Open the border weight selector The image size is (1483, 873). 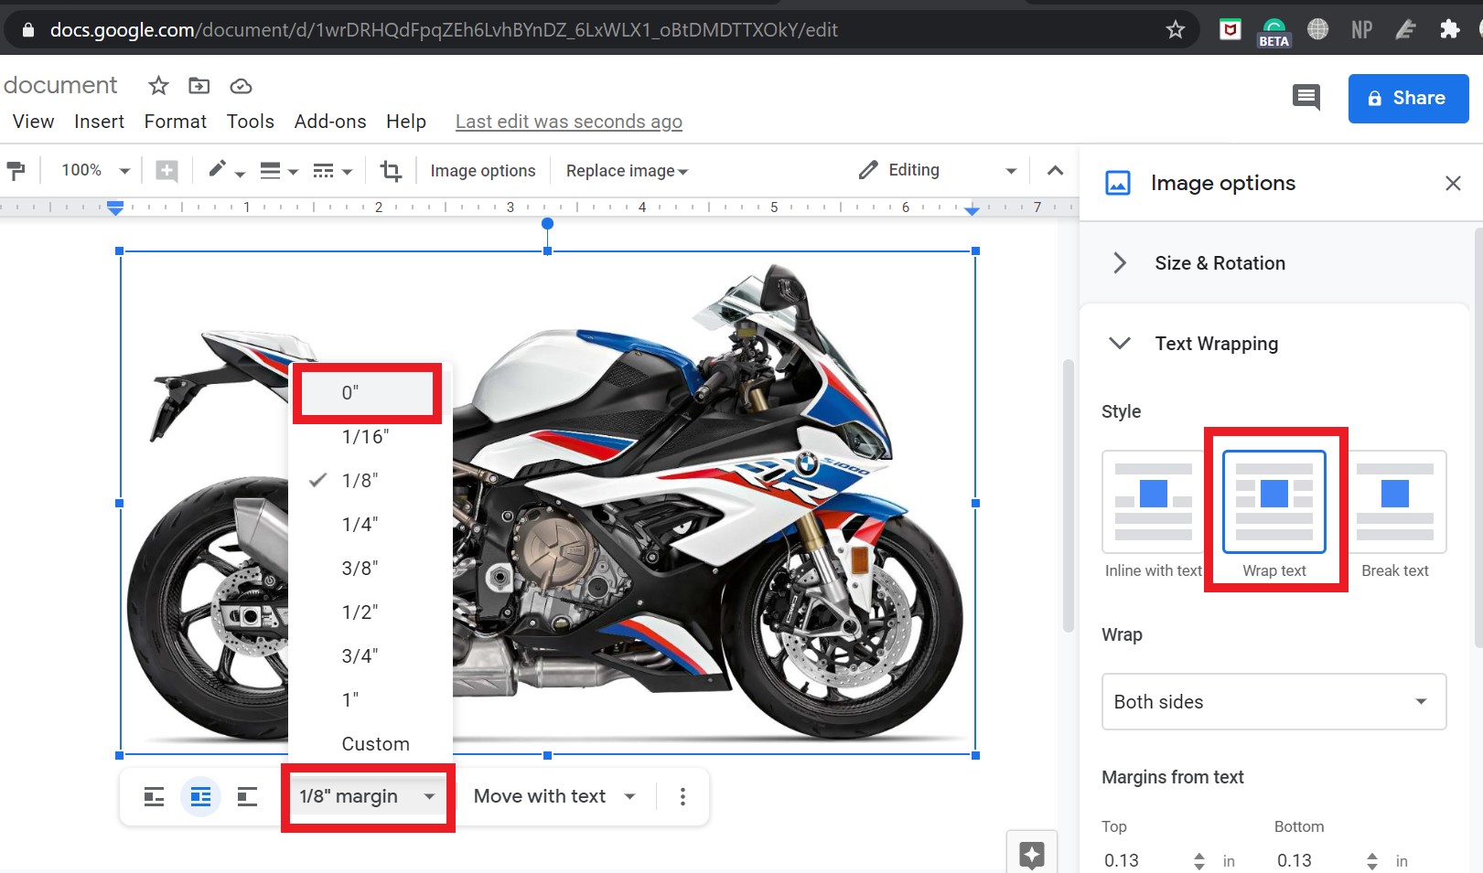click(x=279, y=170)
